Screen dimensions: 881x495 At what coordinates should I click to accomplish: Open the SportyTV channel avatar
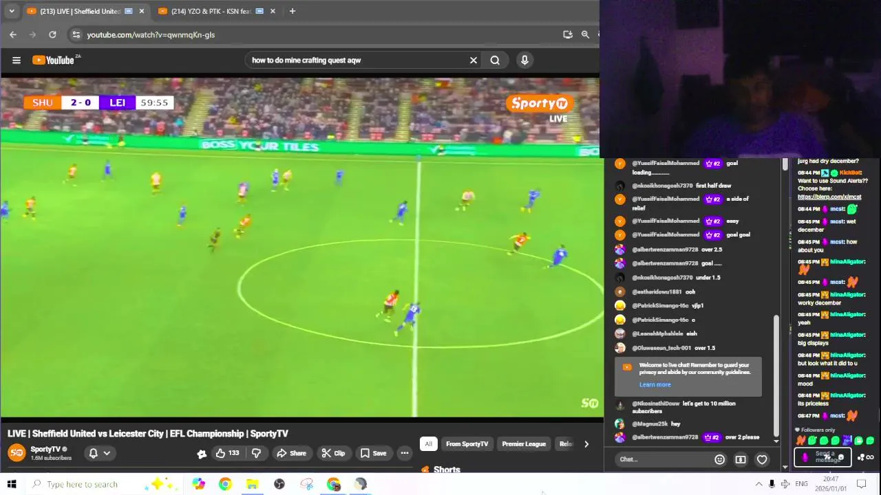17,452
